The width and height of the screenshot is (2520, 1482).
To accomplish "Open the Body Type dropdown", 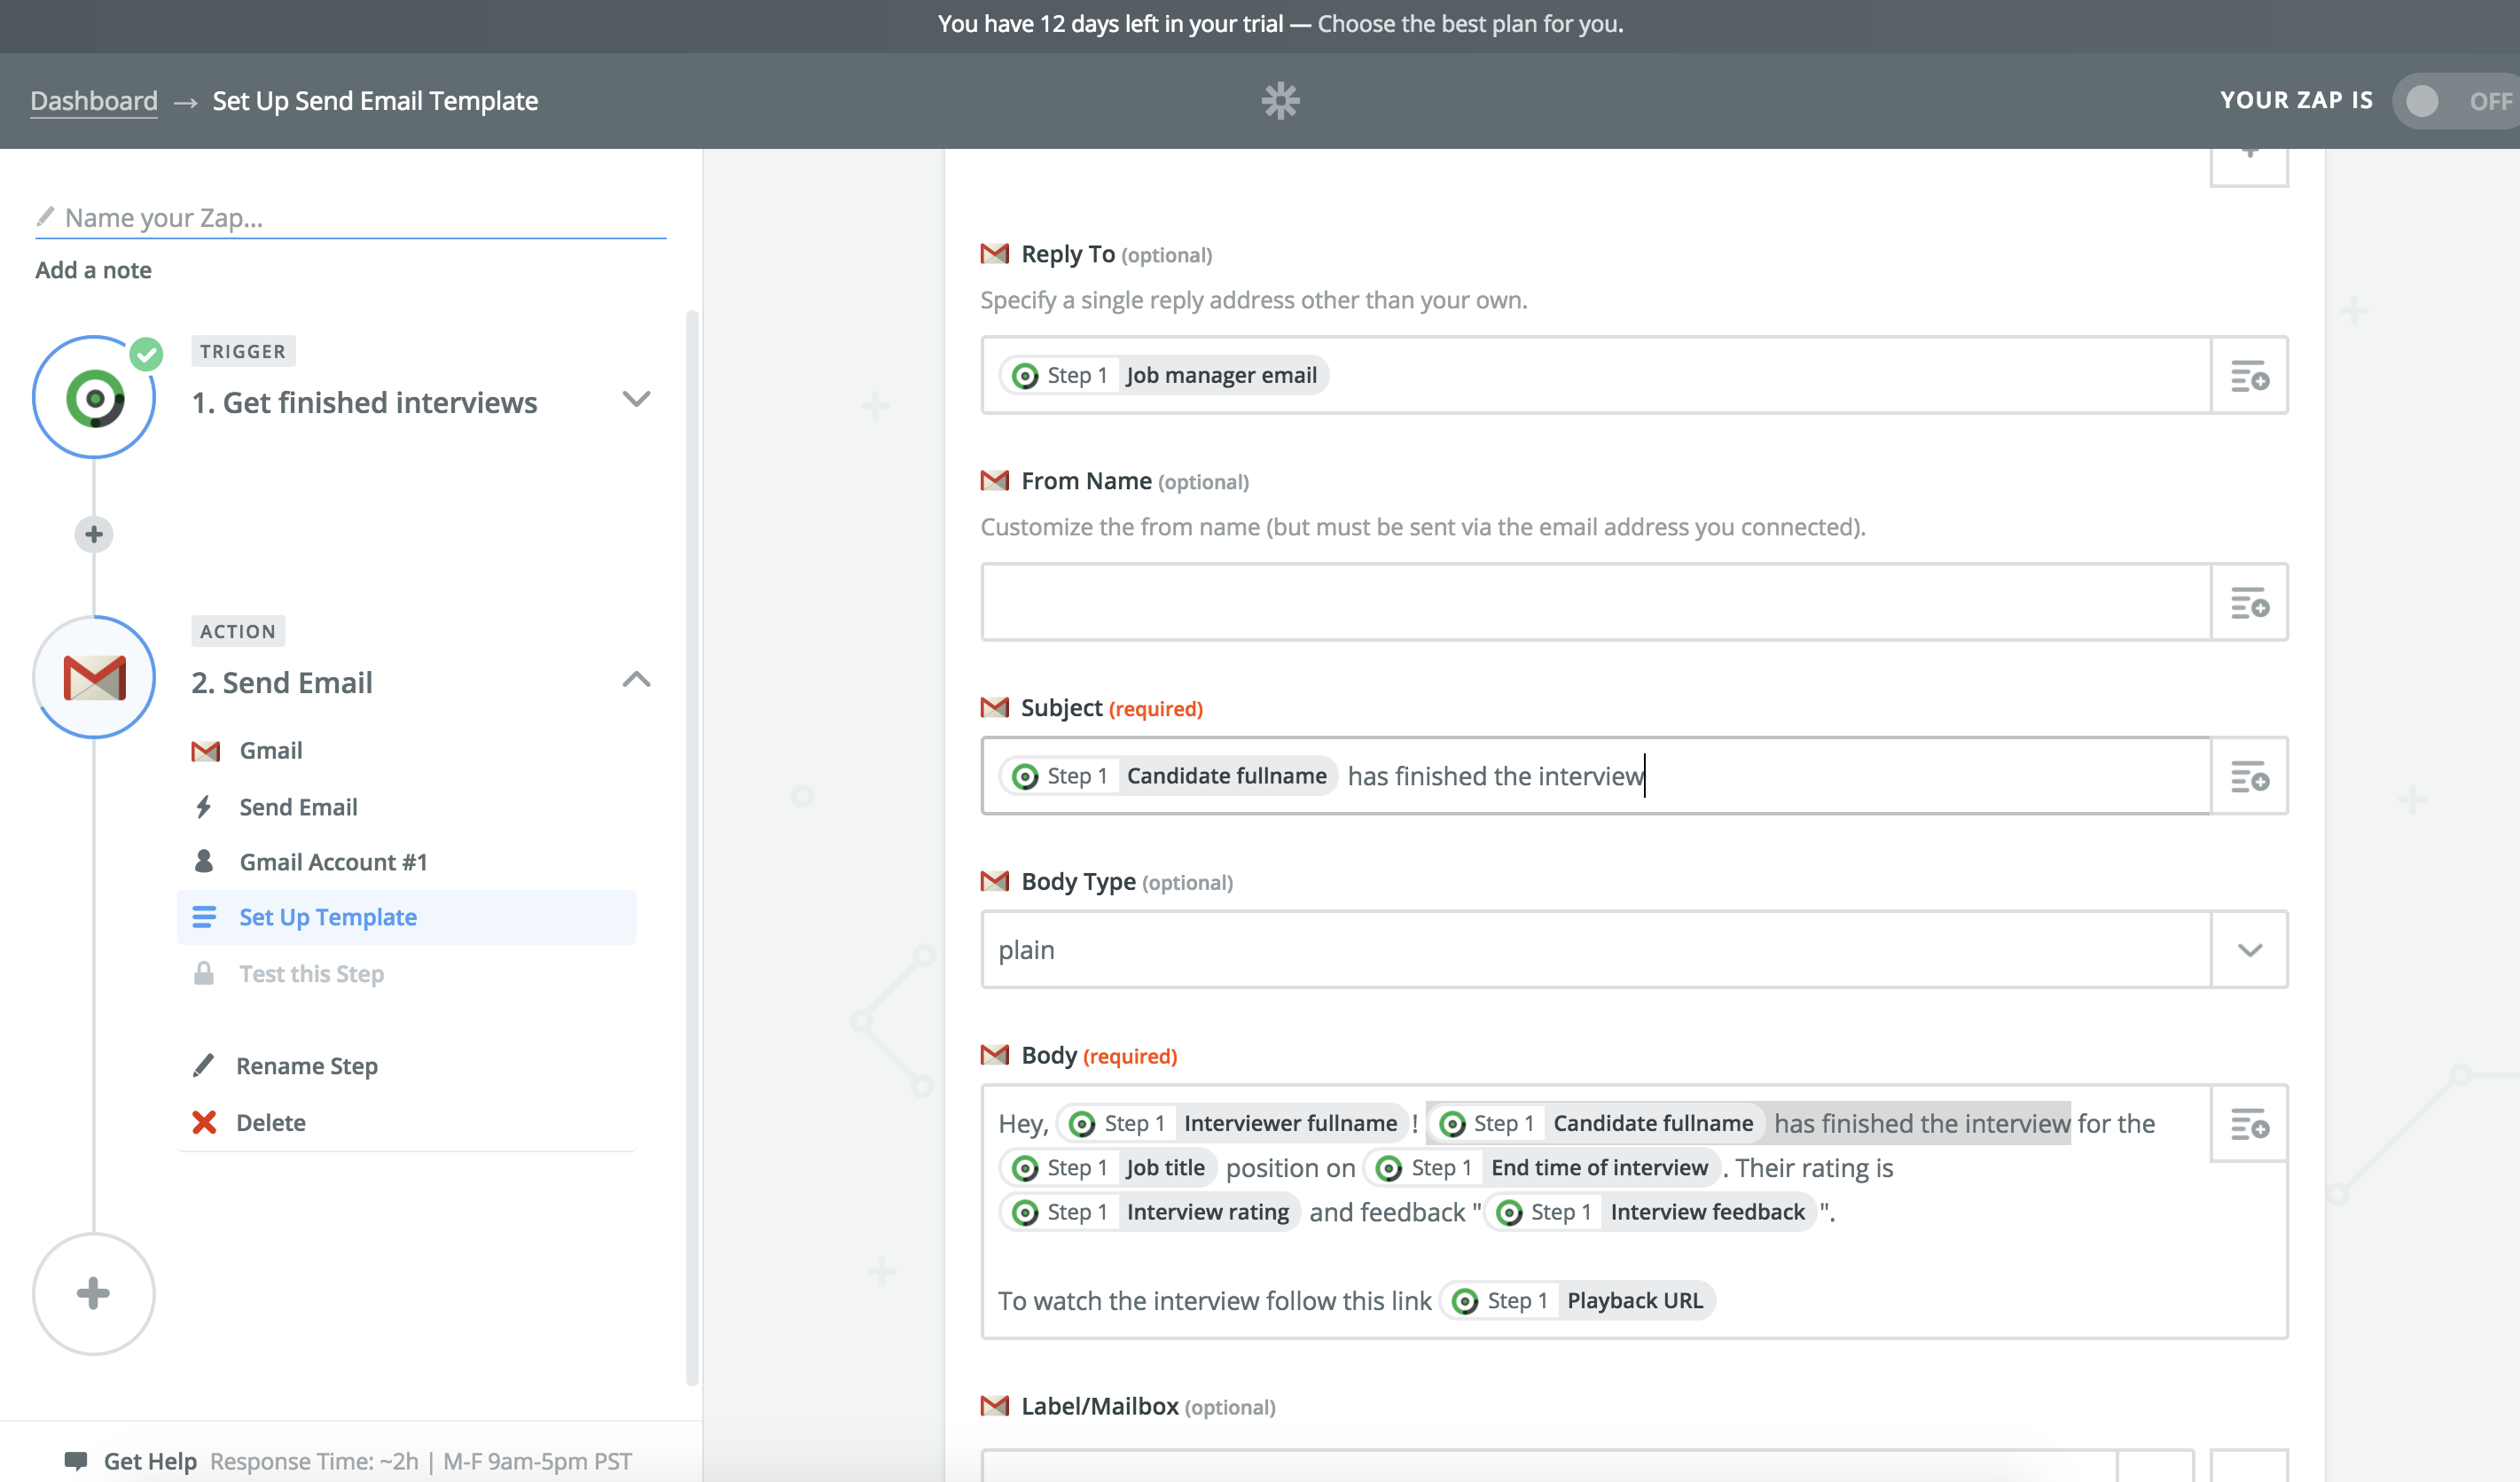I will pos(2249,950).
